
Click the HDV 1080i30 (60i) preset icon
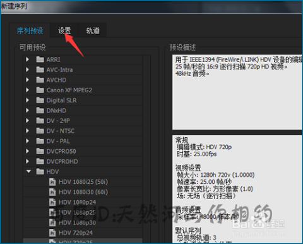click(52, 192)
